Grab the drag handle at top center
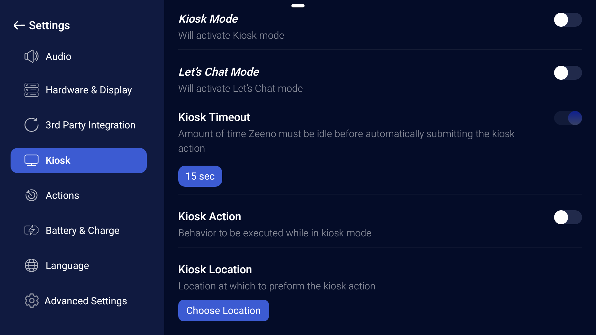The height and width of the screenshot is (335, 596). tap(298, 6)
